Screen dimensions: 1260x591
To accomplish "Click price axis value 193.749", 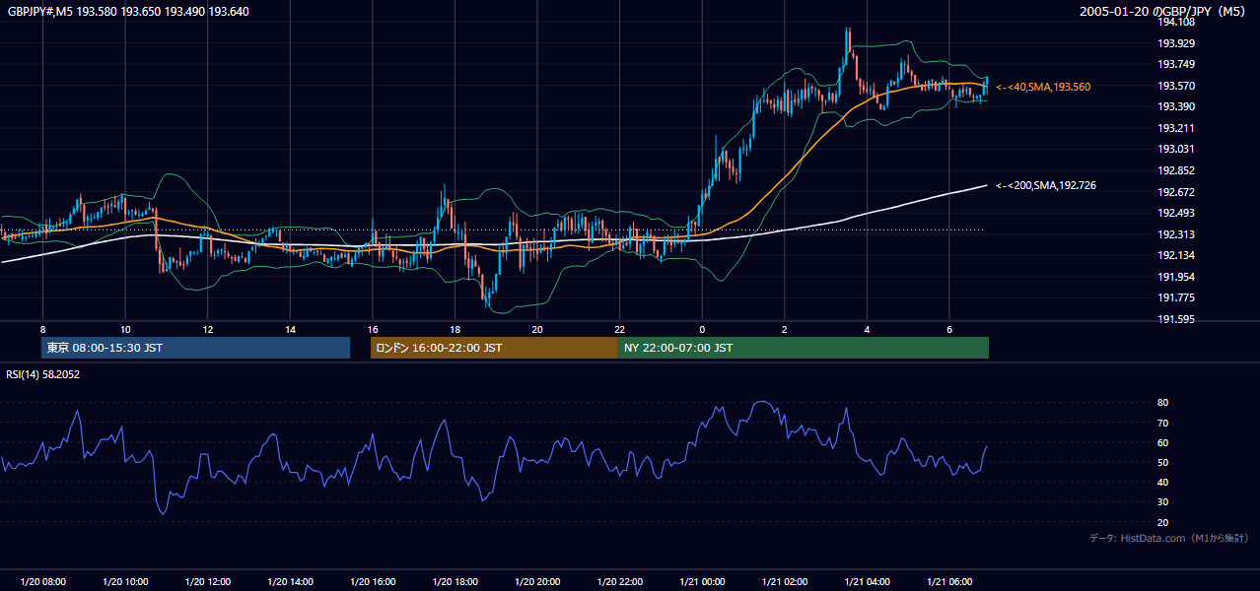I will pyautogui.click(x=1175, y=65).
